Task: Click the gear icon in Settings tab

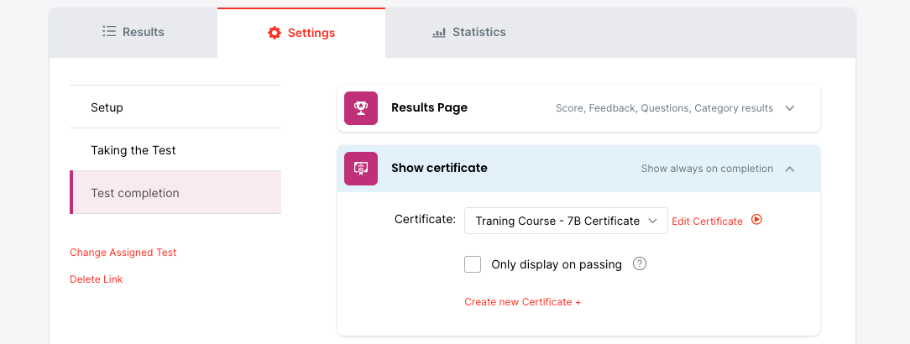Action: (275, 33)
